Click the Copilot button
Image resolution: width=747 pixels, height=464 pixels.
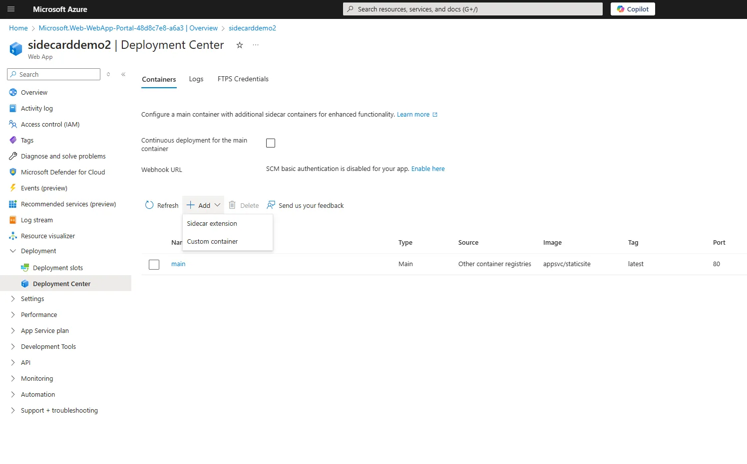(x=633, y=9)
